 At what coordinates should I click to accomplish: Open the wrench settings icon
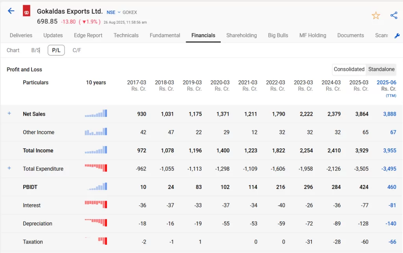coord(397,36)
